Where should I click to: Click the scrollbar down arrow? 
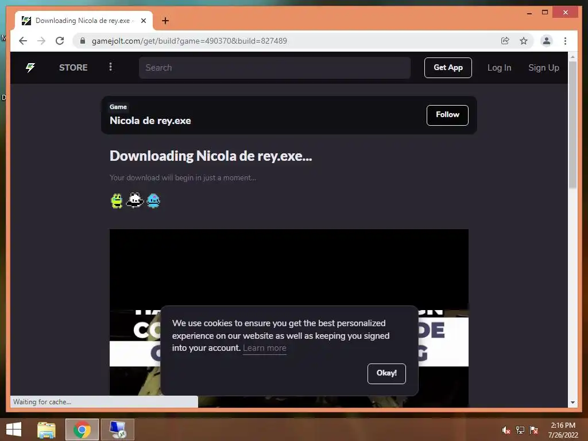pyautogui.click(x=572, y=403)
